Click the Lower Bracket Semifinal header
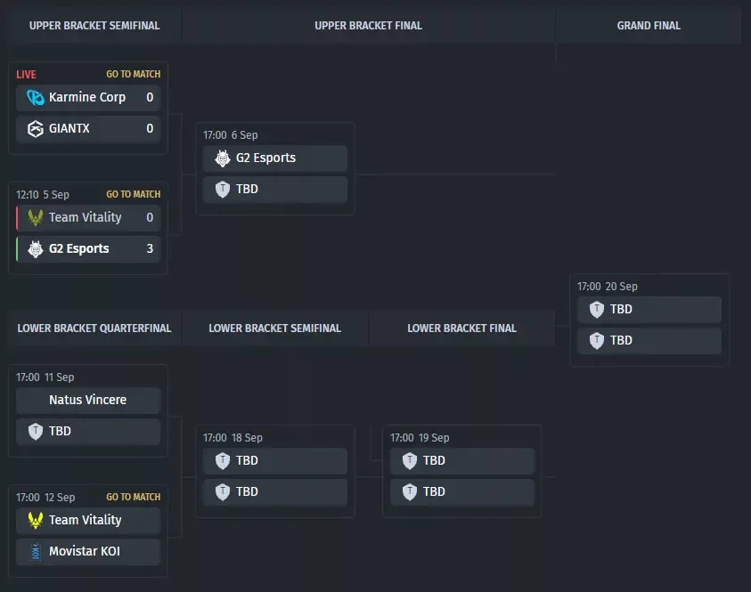This screenshot has height=592, width=751. [x=275, y=328]
